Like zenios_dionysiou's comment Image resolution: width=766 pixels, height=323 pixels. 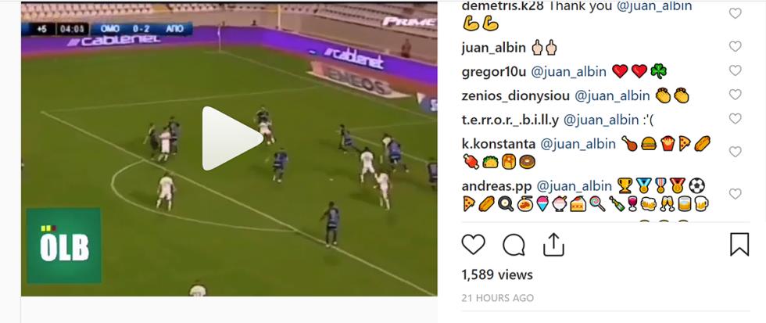pyautogui.click(x=736, y=95)
